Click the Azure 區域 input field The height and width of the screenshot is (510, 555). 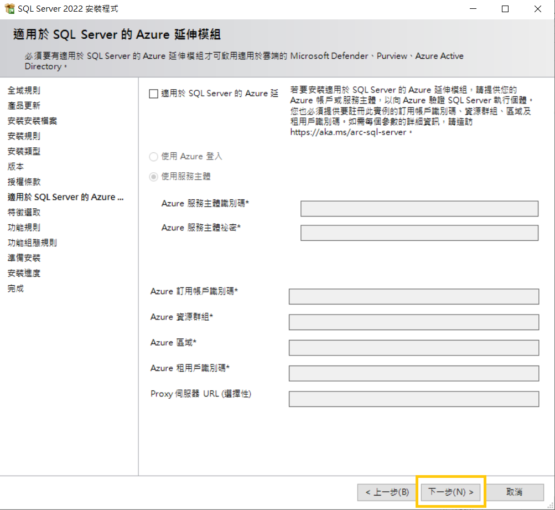point(414,348)
